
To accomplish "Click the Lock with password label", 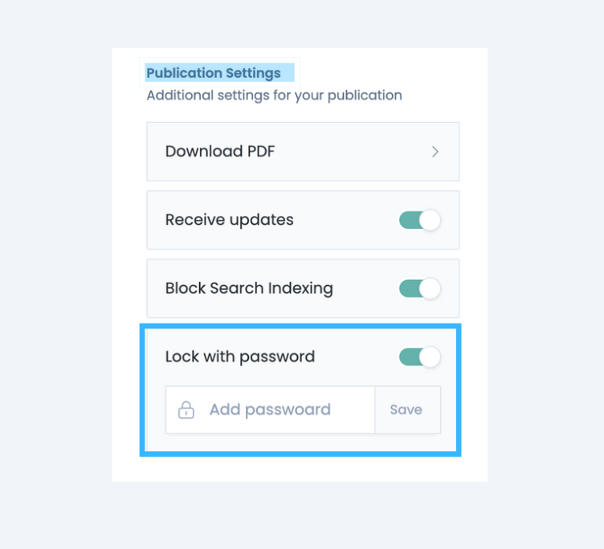I will [x=240, y=357].
